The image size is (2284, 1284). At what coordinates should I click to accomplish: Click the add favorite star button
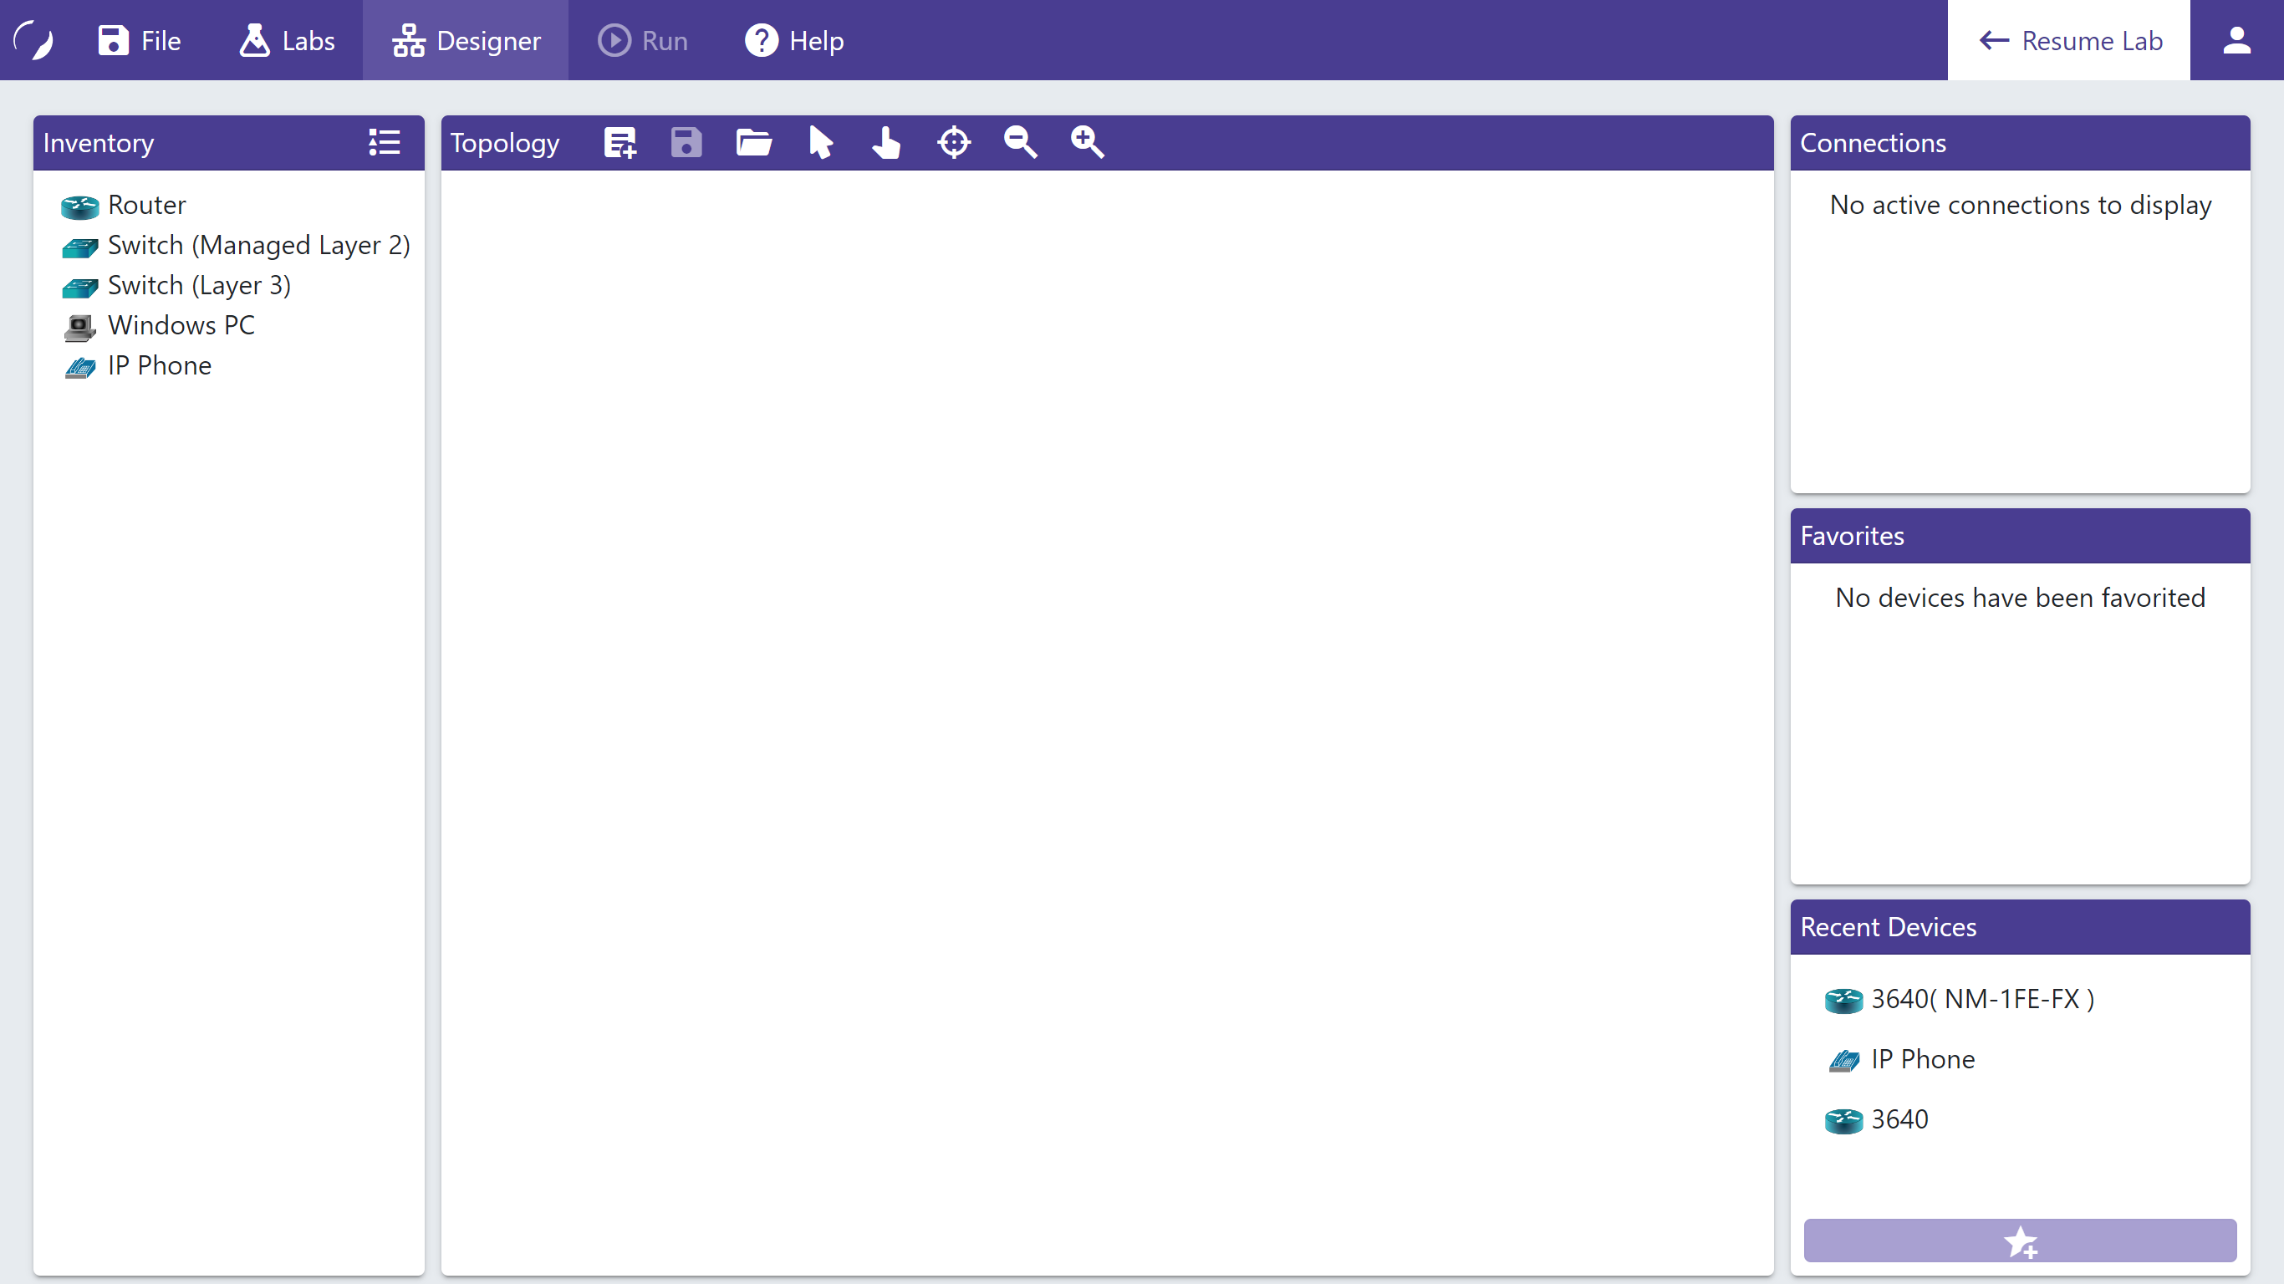2019,1241
